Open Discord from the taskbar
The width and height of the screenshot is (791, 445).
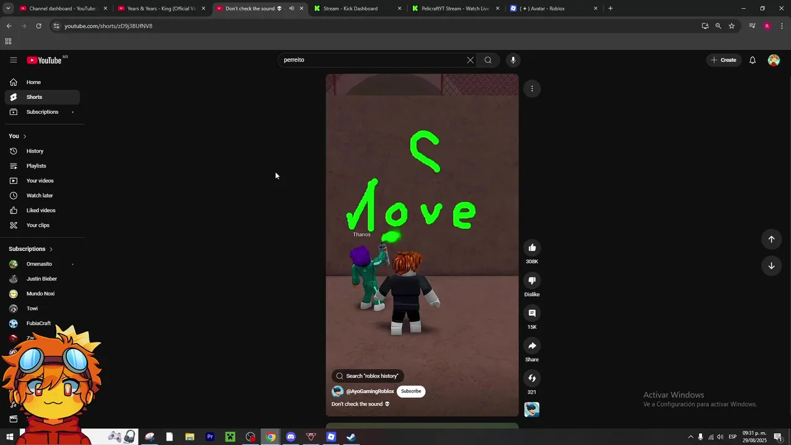290,437
